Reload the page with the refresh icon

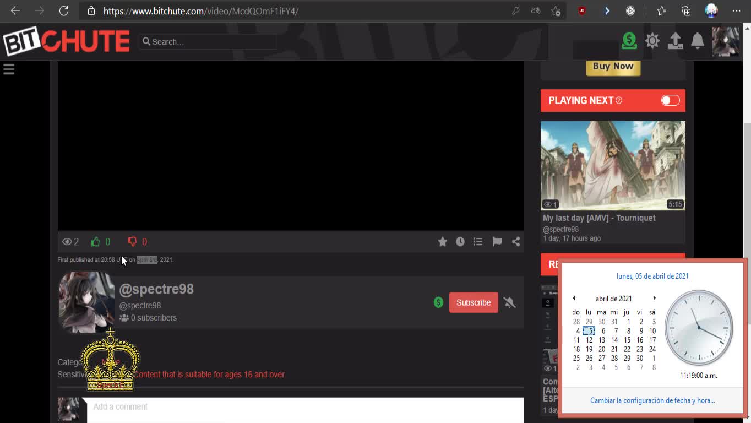tap(64, 10)
